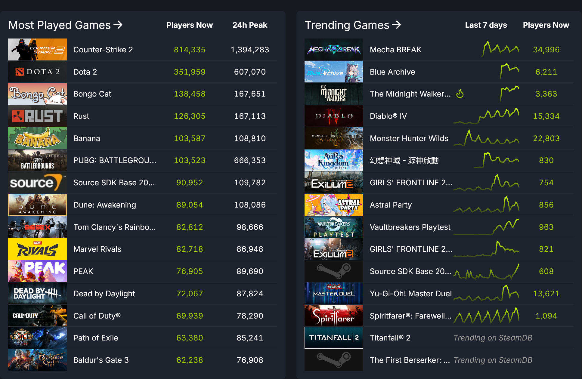The image size is (582, 379).
Task: Click the 666,353 PUBG peak value
Action: 250,160
